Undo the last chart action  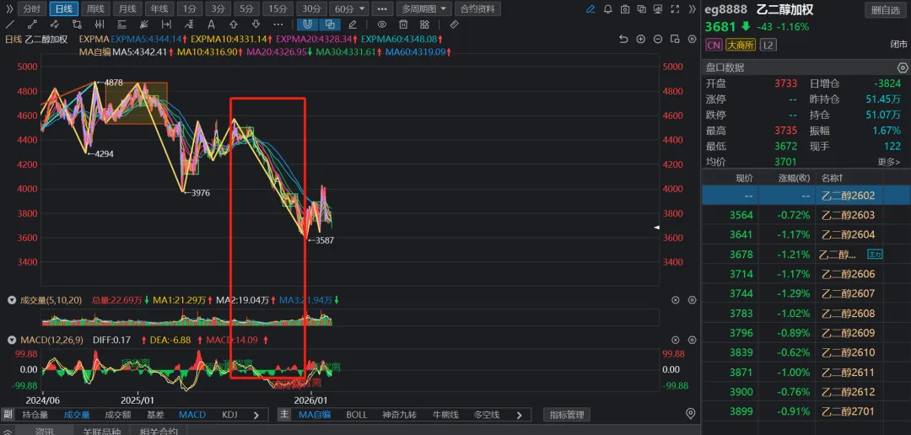[x=623, y=39]
